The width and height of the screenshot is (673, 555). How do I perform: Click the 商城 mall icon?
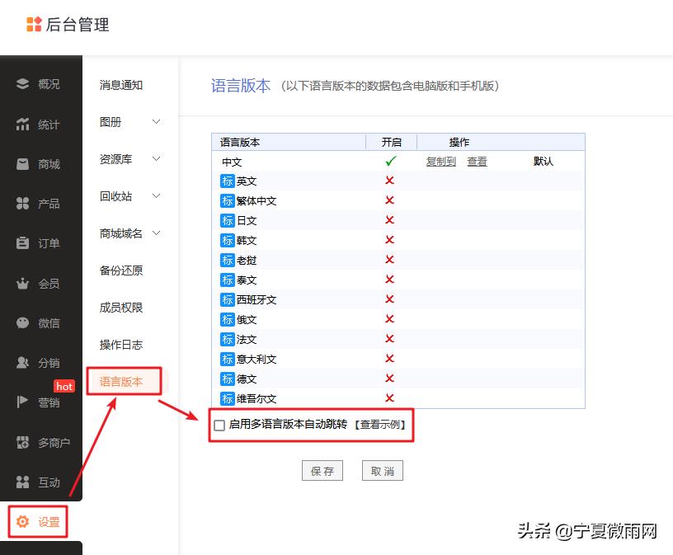[x=21, y=163]
